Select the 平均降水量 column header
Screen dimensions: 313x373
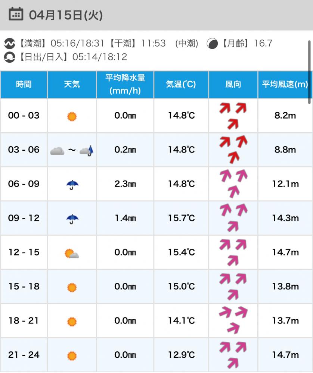click(x=125, y=84)
